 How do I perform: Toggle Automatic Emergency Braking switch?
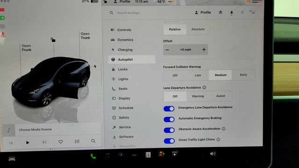pyautogui.click(x=169, y=119)
